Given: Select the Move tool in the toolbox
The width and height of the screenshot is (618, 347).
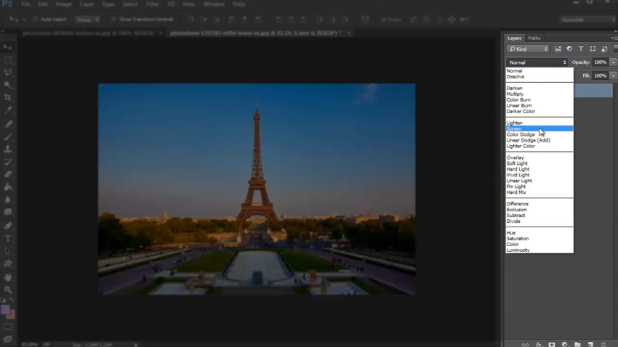Looking at the screenshot, I should pyautogui.click(x=8, y=47).
